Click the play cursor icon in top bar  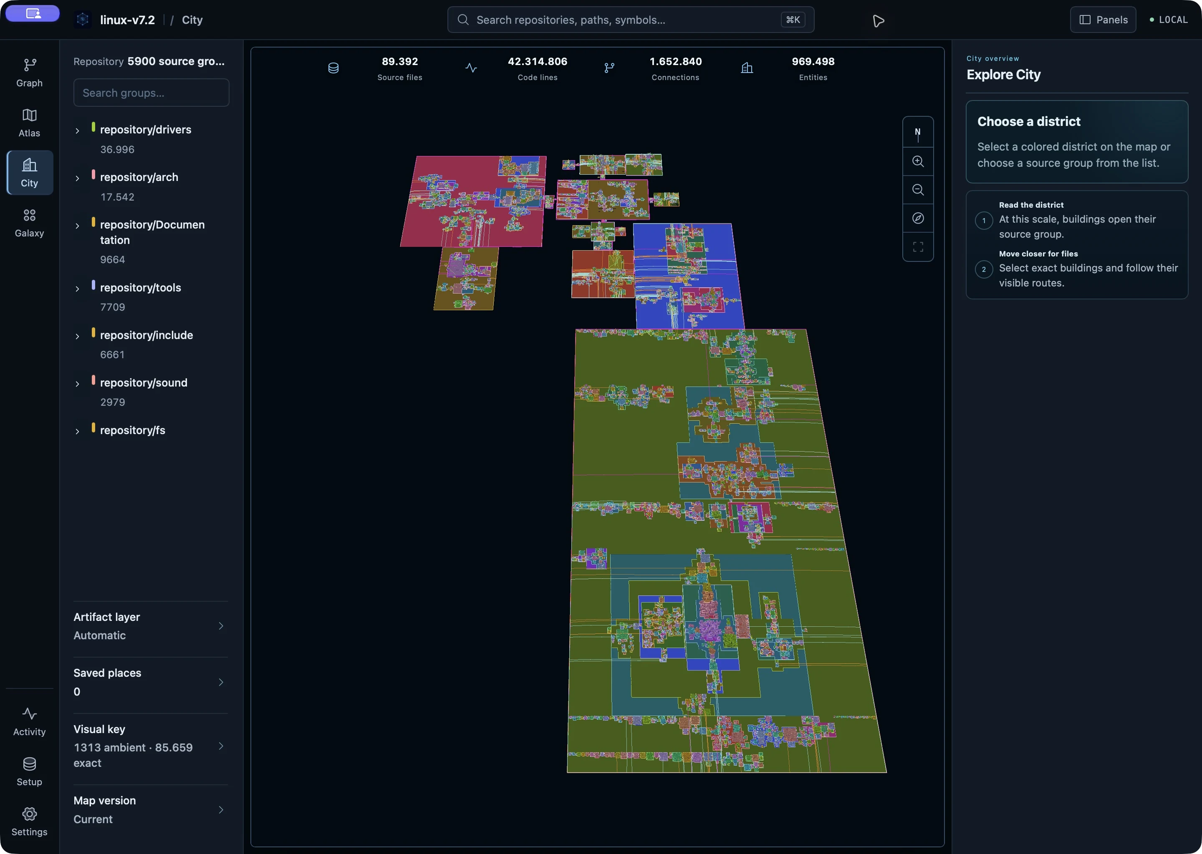point(878,20)
